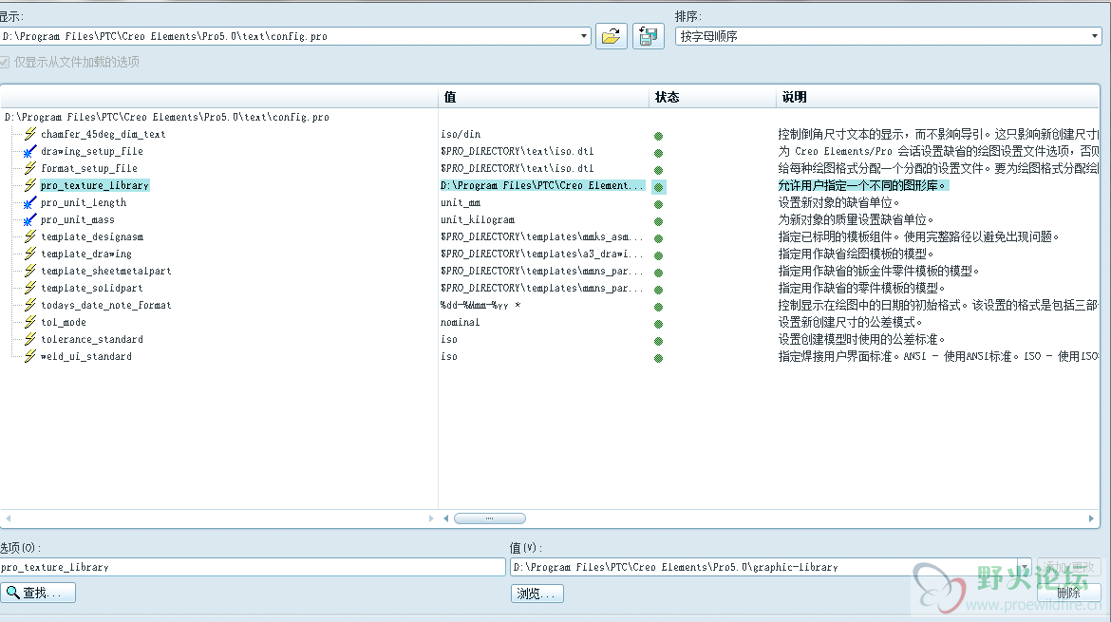
Task: Click the nominal value cell
Action: click(x=461, y=322)
